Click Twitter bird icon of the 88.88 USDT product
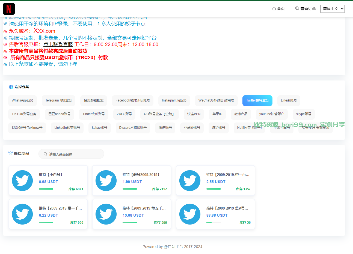This screenshot has height=254, width=353. tap(190, 214)
